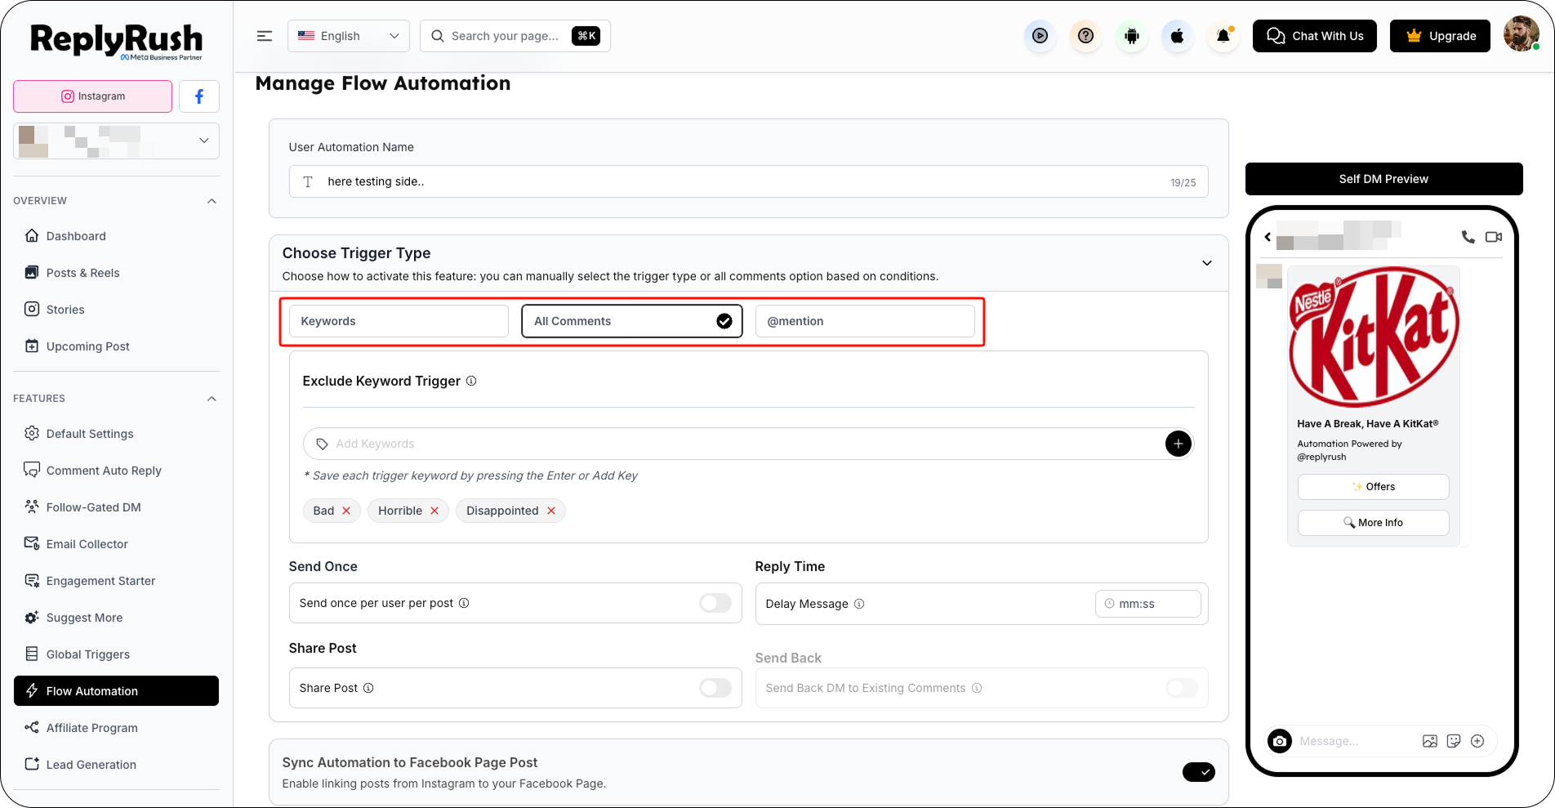
Task: Collapse the Choose Trigger Type panel
Action: click(x=1206, y=263)
